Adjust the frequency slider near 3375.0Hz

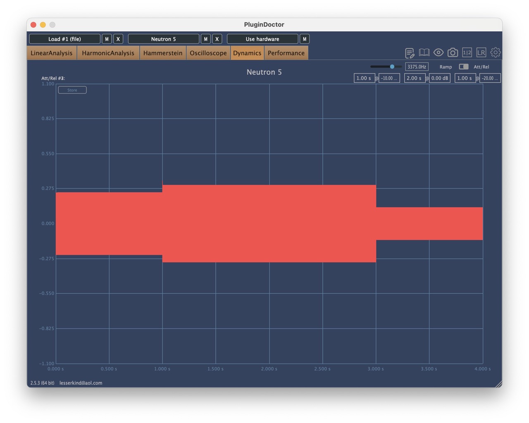[392, 67]
